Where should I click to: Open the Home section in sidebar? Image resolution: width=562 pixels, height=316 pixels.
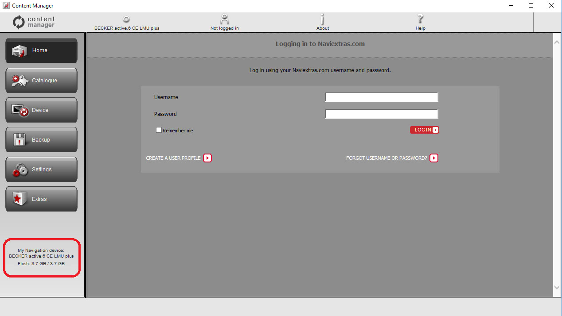coord(41,50)
